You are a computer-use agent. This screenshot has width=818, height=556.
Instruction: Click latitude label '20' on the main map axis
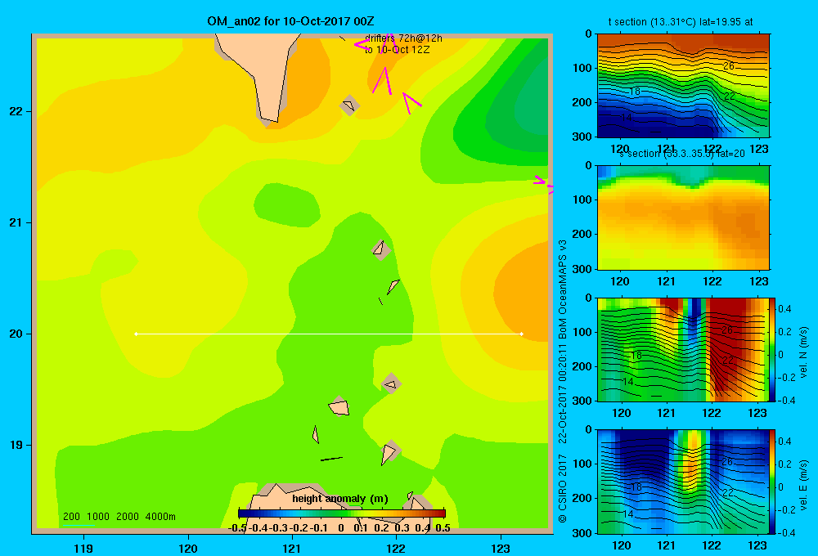[x=16, y=334]
